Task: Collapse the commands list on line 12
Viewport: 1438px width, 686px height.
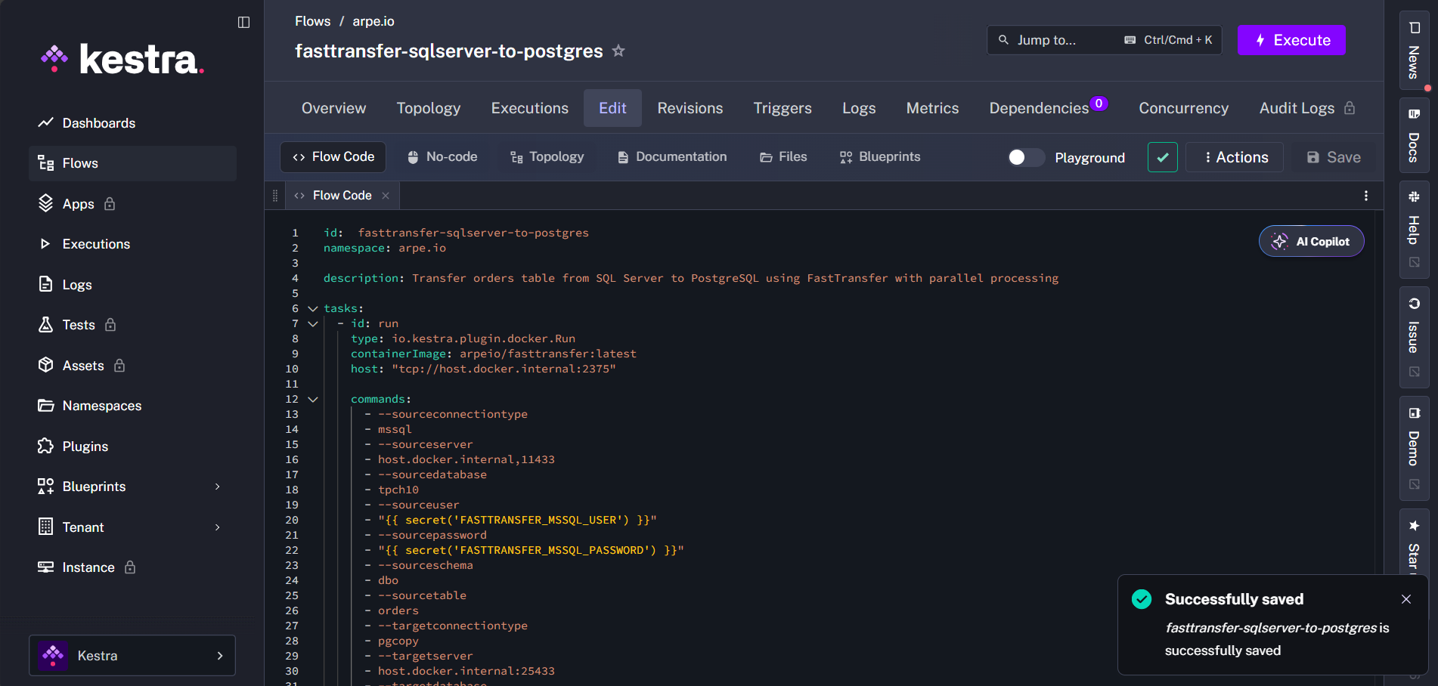Action: (x=312, y=399)
